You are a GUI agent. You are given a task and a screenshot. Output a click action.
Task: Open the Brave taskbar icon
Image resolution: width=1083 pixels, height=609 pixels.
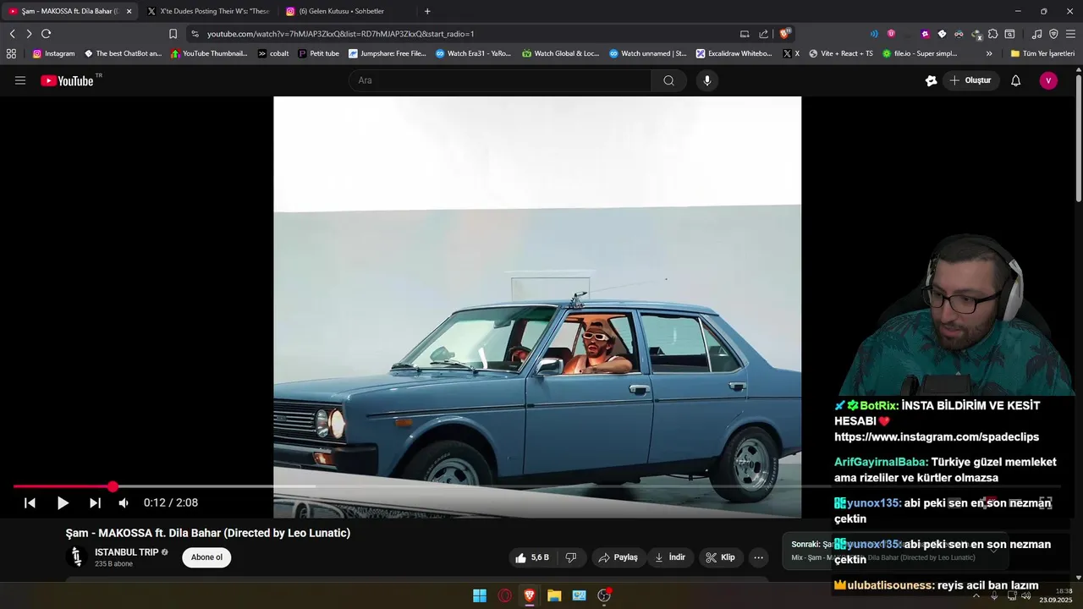point(530,595)
